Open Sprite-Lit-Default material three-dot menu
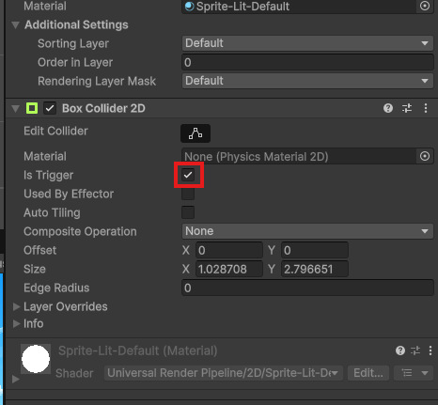Screen dimensions: 438x405 [430, 350]
